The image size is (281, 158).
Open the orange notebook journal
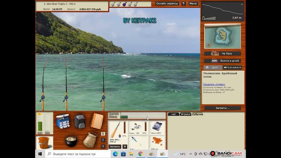(x=97, y=121)
